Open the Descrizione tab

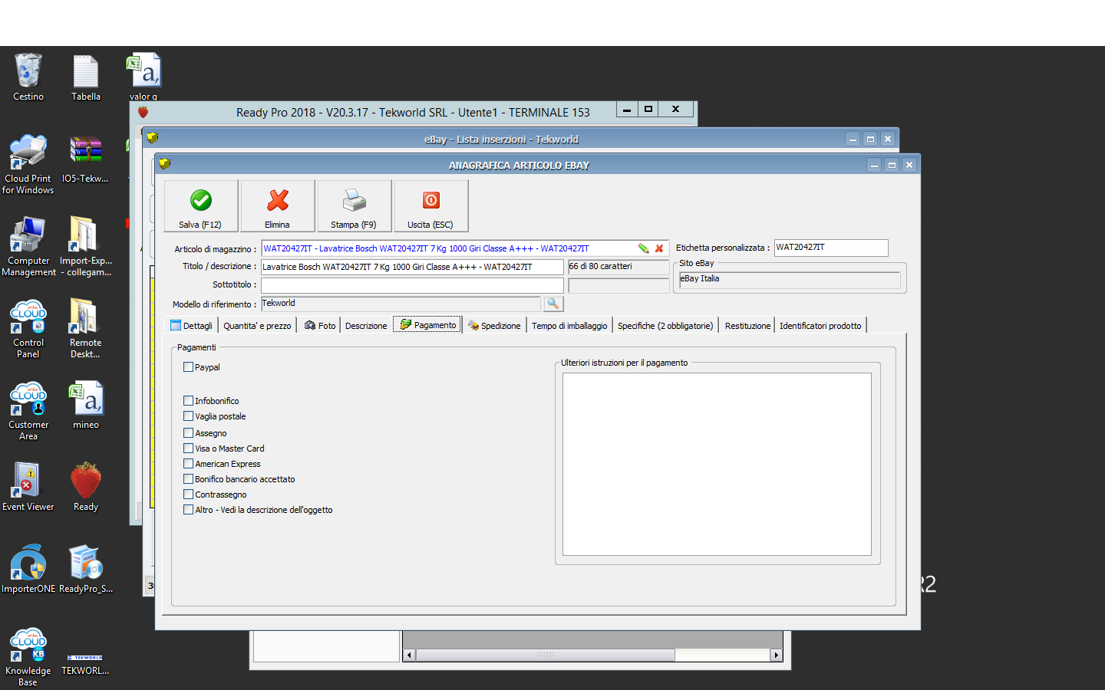click(366, 326)
